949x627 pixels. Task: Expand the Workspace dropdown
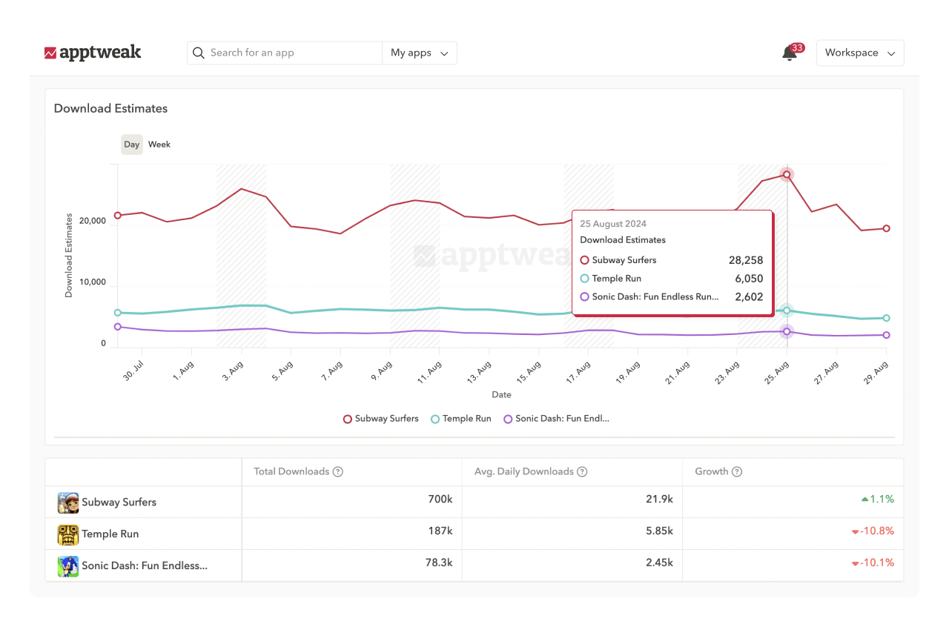coord(860,53)
